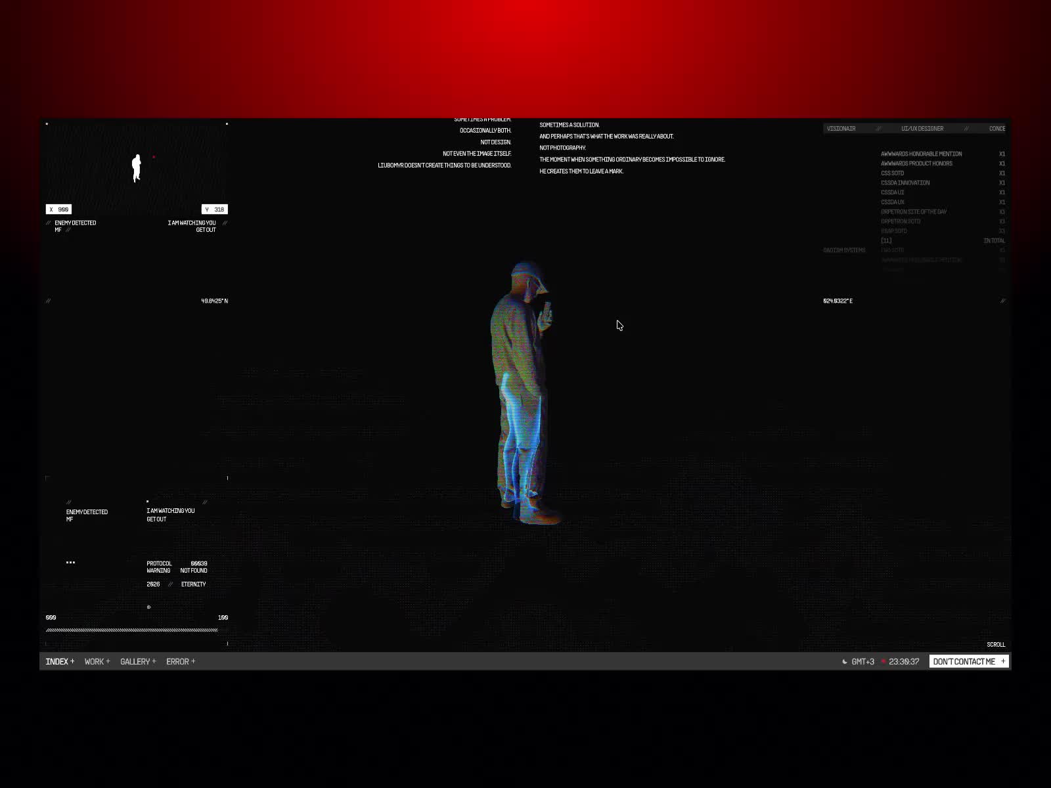Click the Y 318 coordinate box

pyautogui.click(x=215, y=209)
